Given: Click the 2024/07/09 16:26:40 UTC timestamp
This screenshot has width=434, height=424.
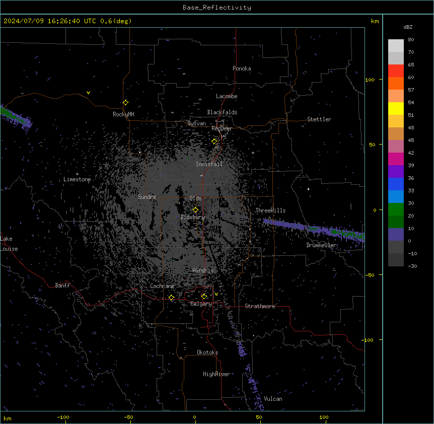Looking at the screenshot, I should [x=50, y=21].
